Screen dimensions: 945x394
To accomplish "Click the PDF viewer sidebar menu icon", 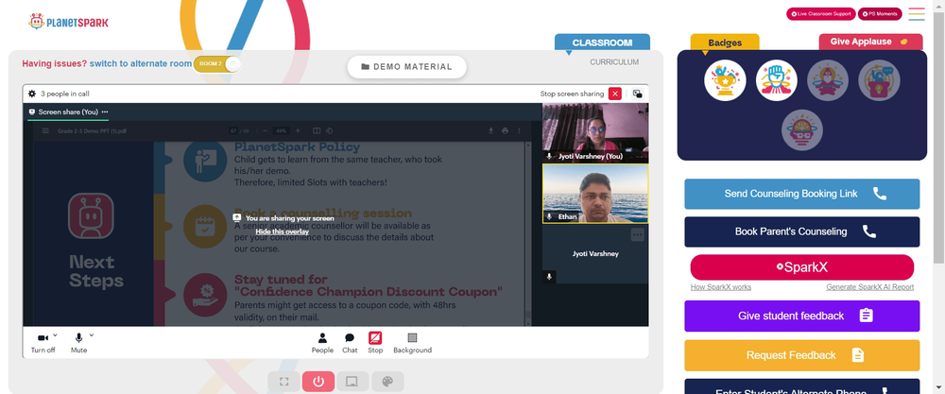I will point(45,130).
